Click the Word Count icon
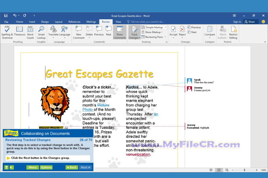This screenshot has width=268, height=178. tap(30, 32)
